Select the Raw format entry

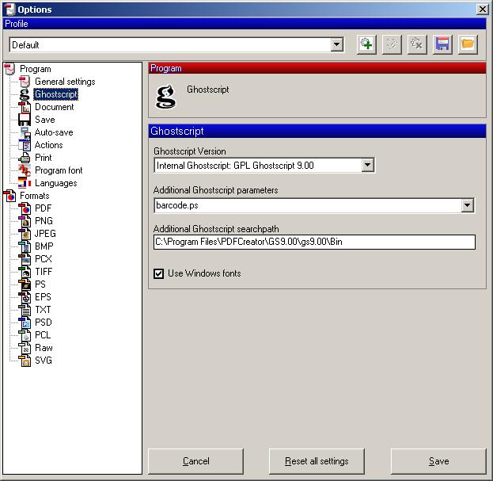coord(44,348)
